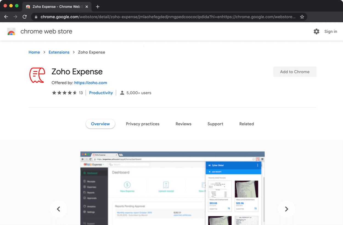Open Chrome Web Store settings gear
343x225 pixels.
pos(316,31)
